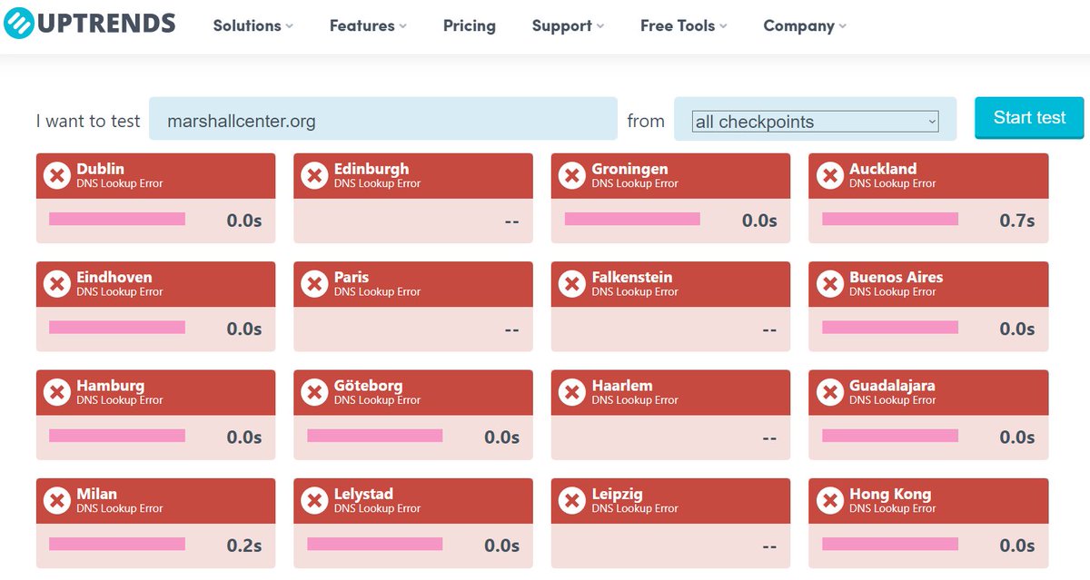Click the Eindhoven error X icon
This screenshot has width=1090, height=580.
(x=56, y=284)
